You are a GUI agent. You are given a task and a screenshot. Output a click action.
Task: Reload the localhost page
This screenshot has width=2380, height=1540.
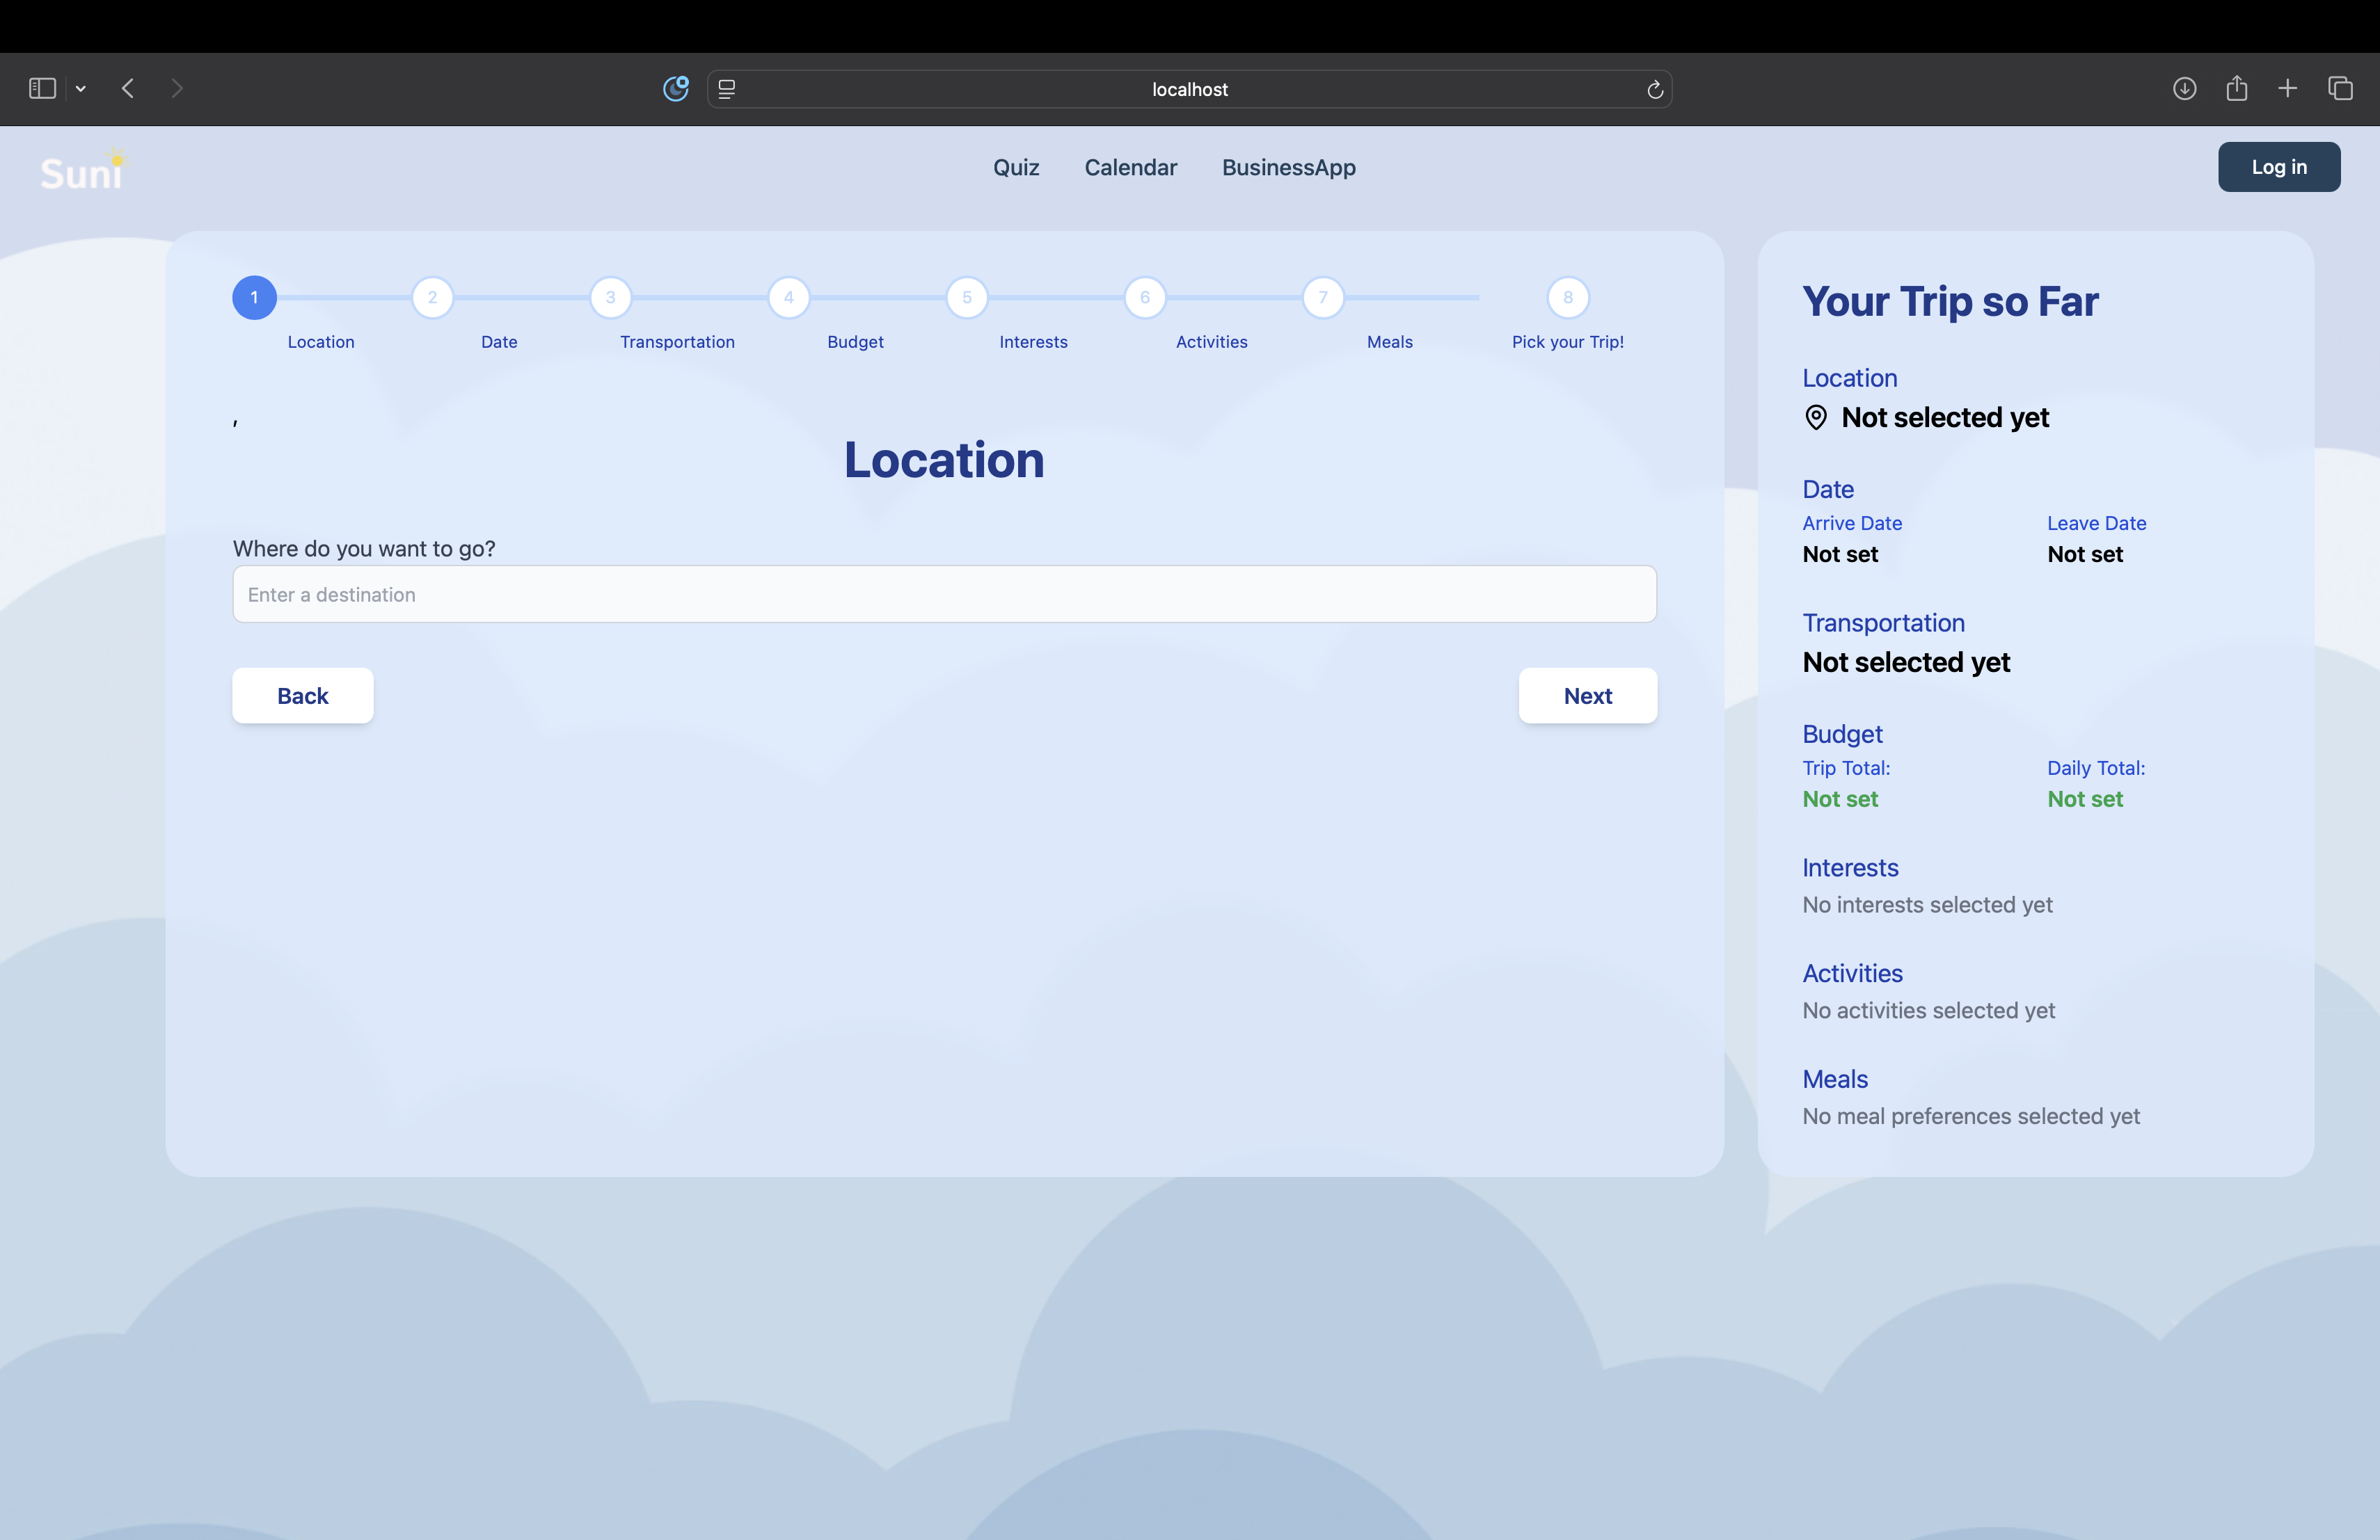[x=1655, y=90]
